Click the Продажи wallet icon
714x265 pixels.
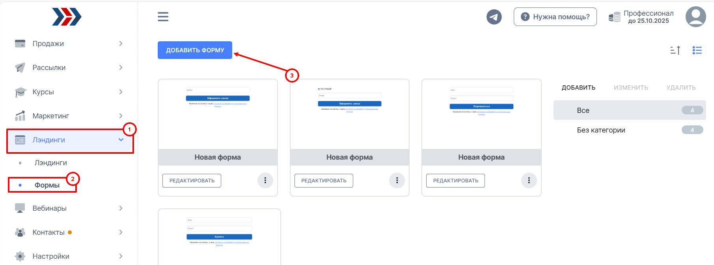click(20, 44)
